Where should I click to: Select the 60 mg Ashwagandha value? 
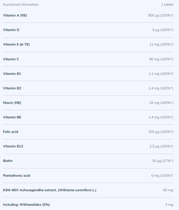(168, 190)
